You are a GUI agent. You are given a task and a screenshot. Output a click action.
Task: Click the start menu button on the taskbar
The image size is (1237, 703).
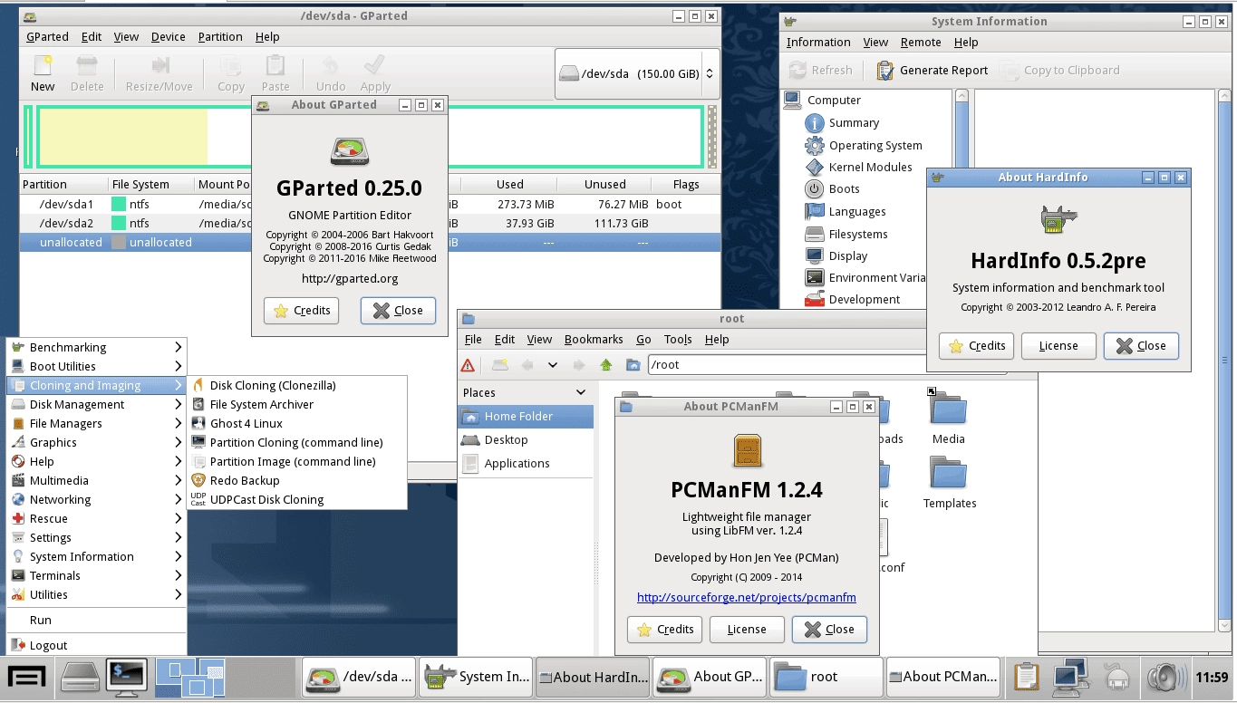click(27, 677)
